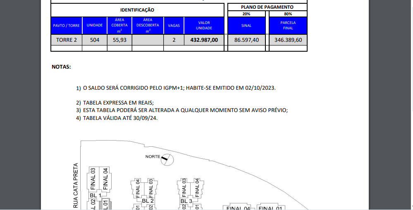Select FINAL 03 above BL 1

pos(93,179)
